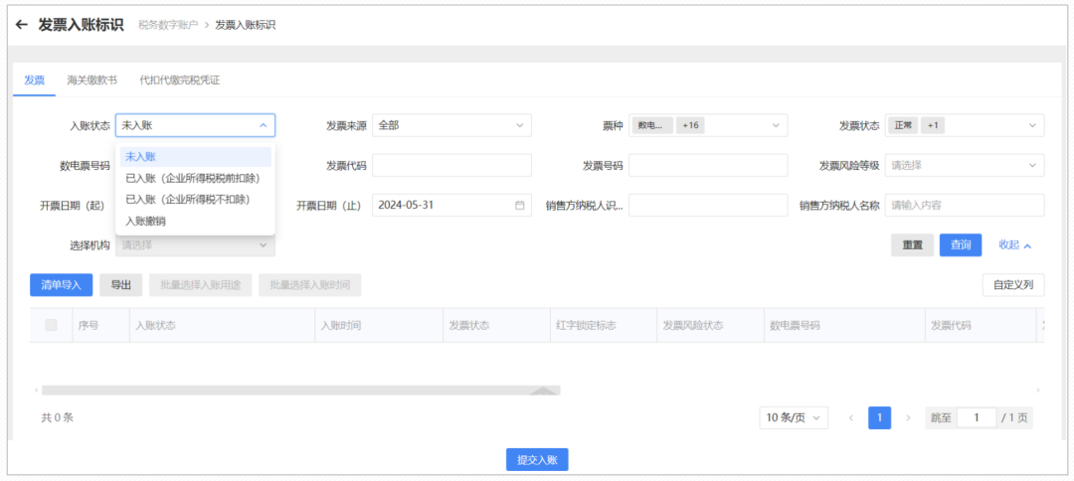Click previous page arrow in pagination

851,418
